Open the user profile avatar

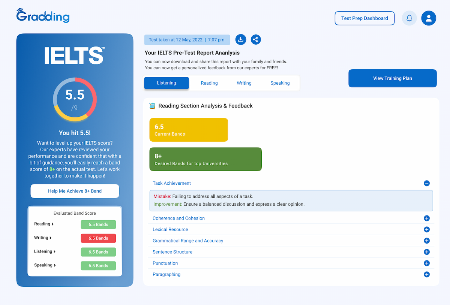[429, 18]
